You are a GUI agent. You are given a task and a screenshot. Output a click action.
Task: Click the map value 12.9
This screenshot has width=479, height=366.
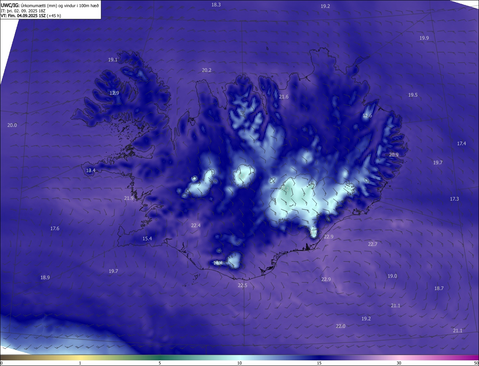point(114,93)
